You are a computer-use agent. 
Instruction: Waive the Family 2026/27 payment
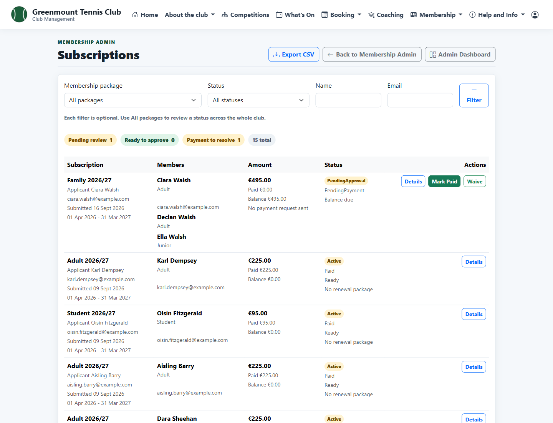475,182
